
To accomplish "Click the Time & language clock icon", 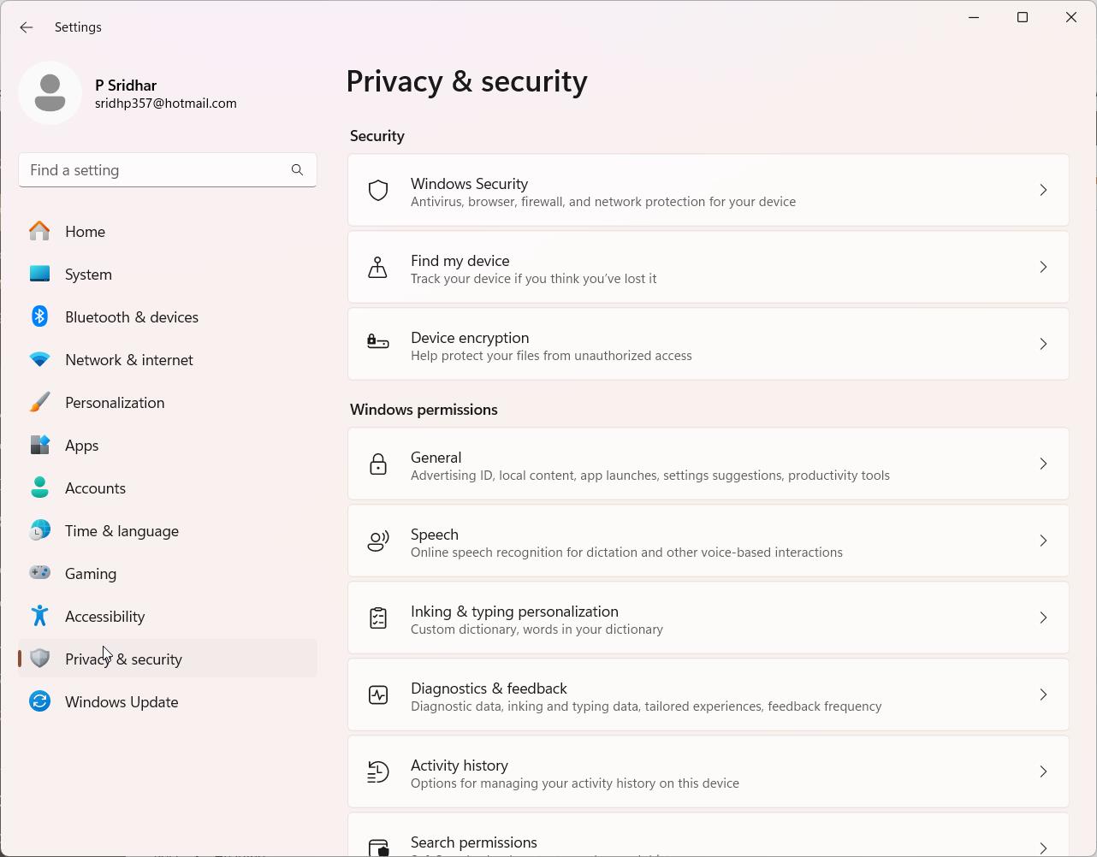I will [x=39, y=530].
